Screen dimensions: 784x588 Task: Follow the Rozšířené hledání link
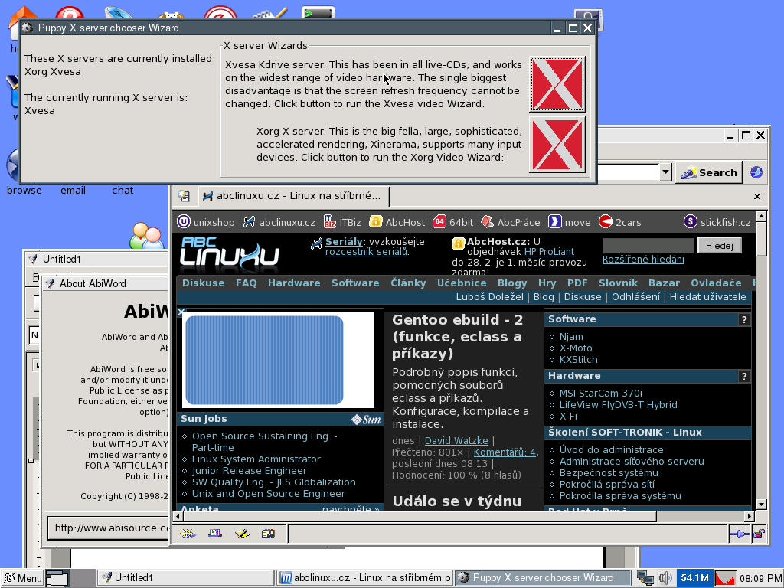[x=643, y=259]
